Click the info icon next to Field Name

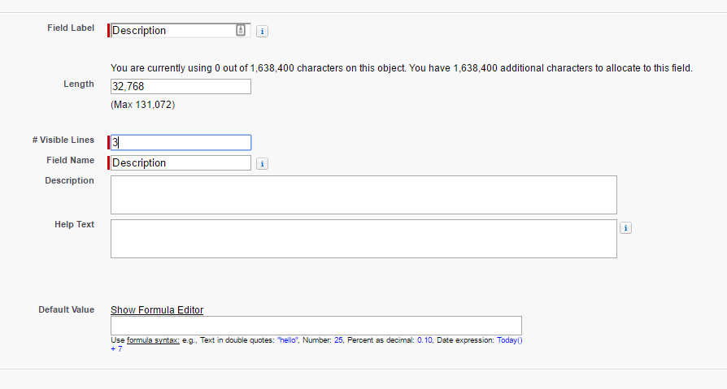point(263,163)
